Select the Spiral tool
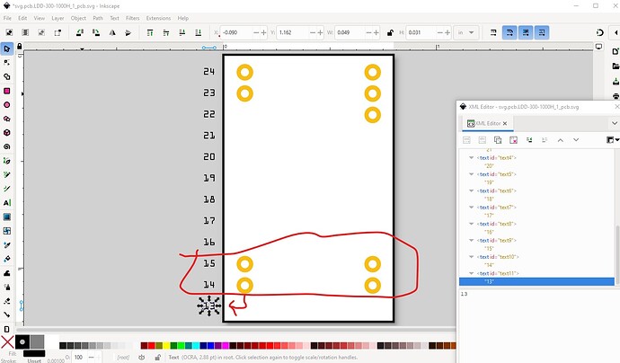Viewport: 620px width, 363px height. 6,147
